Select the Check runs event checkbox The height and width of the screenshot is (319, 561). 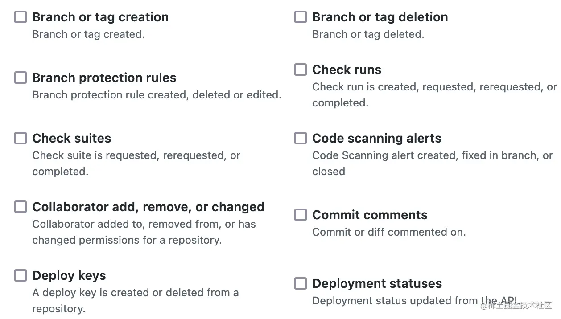coord(301,70)
